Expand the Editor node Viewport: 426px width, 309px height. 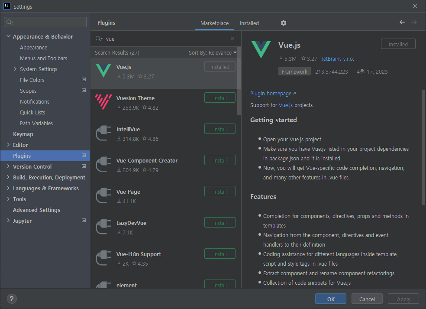tap(8, 145)
